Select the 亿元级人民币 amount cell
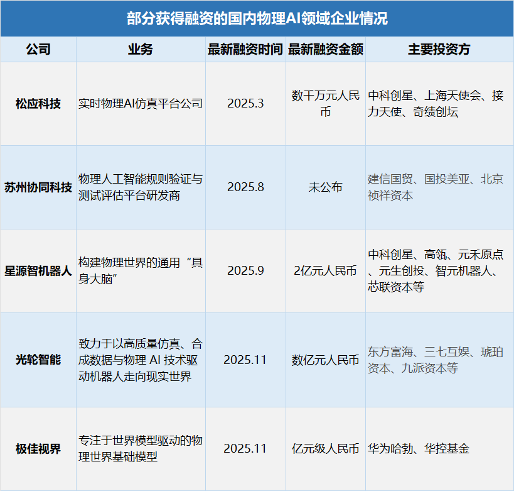This screenshot has width=514, height=491. (325, 449)
